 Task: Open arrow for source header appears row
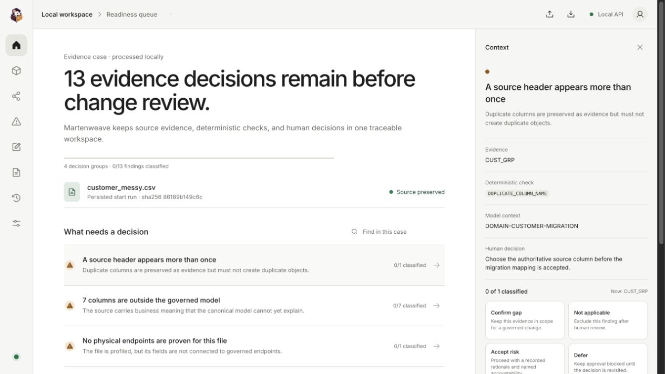(x=436, y=265)
